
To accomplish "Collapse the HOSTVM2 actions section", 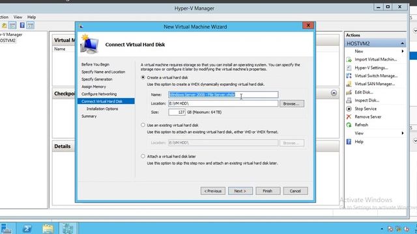I will click(x=403, y=44).
